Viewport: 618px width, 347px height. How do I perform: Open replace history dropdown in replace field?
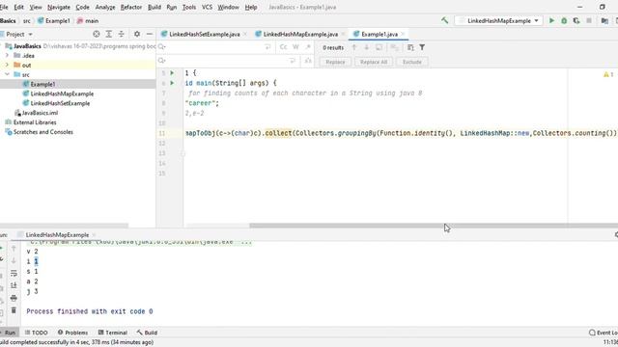pyautogui.click(x=161, y=61)
